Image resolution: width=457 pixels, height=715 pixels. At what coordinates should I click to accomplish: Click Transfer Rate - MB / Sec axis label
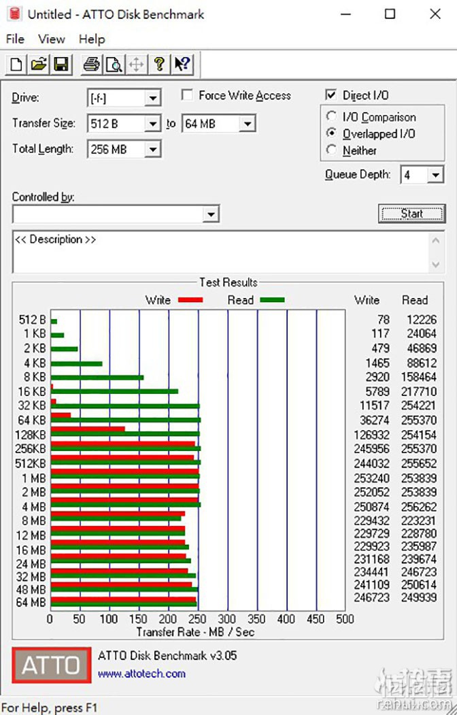point(195,632)
